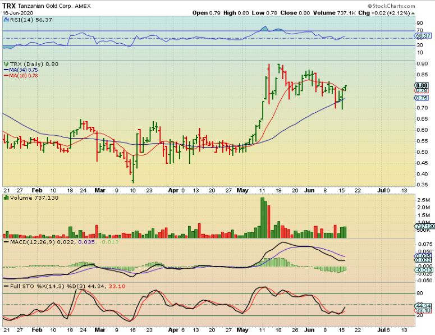Click the Tanzanian Gold Corp. company name

click(x=45, y=6)
